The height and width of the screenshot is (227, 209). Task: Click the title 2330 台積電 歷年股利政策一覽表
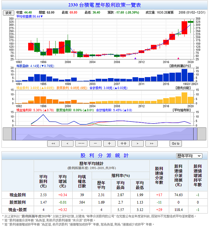coord(105,5)
